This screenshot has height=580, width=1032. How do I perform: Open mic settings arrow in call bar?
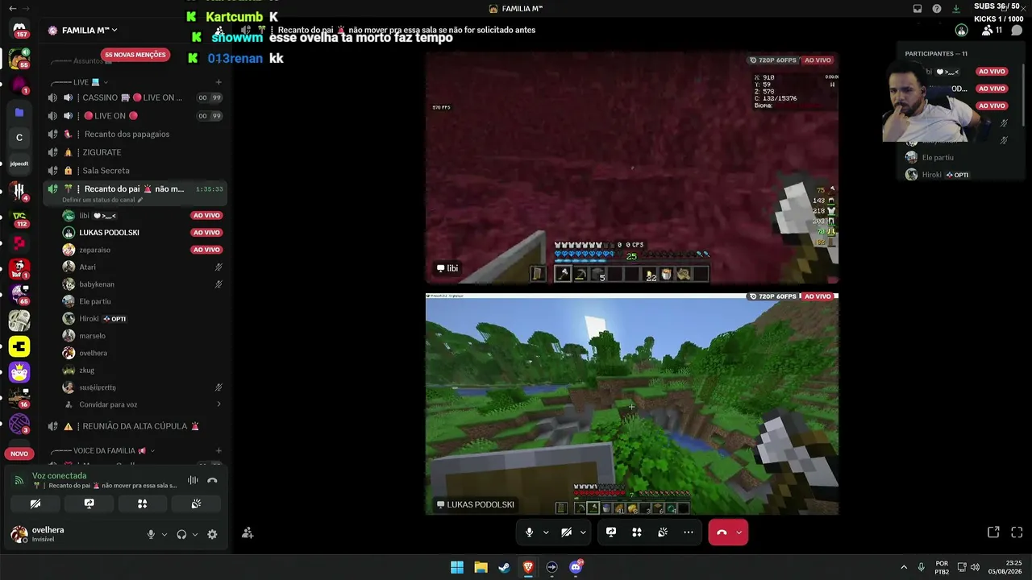click(546, 532)
